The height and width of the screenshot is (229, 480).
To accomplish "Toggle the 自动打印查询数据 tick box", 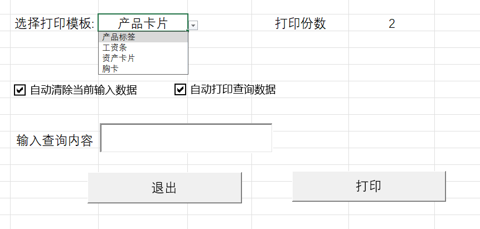I will (180, 90).
